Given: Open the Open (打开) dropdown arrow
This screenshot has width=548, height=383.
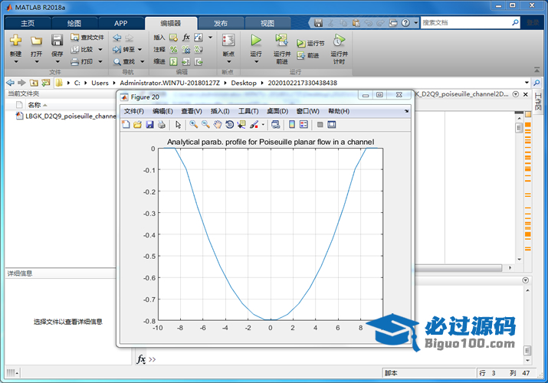Looking at the screenshot, I should [37, 62].
